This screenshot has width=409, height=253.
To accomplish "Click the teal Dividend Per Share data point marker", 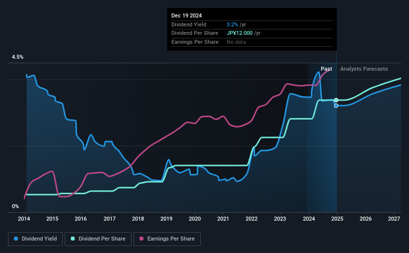I will [x=336, y=100].
